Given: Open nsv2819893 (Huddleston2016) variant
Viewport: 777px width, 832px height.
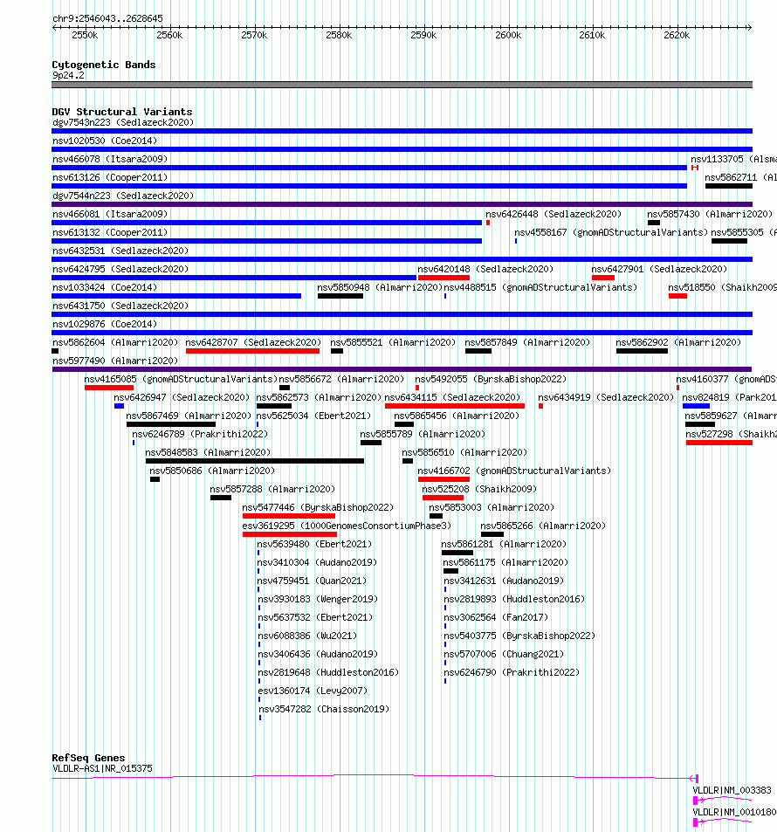Looking at the screenshot, I should point(514,599).
